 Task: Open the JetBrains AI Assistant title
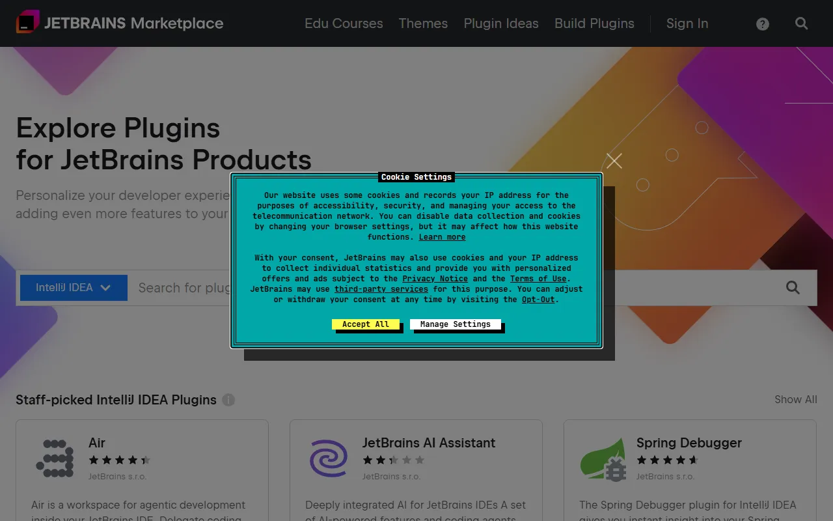(429, 443)
